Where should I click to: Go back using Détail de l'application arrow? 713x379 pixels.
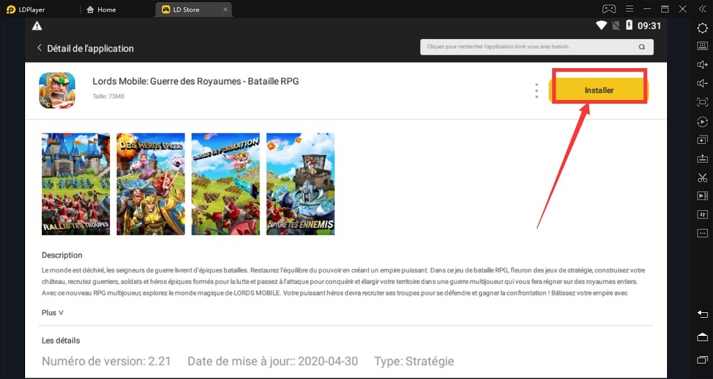click(39, 48)
